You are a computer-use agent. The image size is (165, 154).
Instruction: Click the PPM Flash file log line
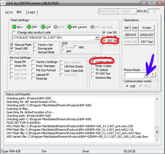70,130
